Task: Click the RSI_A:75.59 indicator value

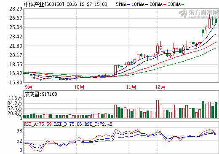Action: pyautogui.click(x=38, y=124)
